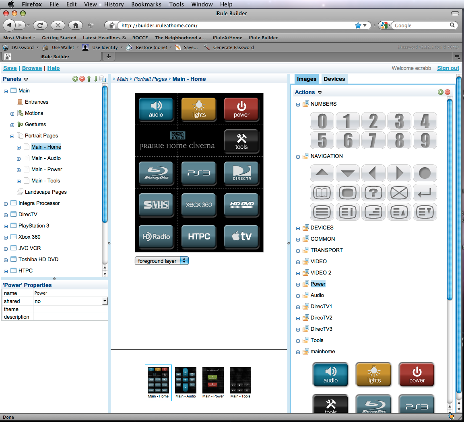Collapse the Portrait Pages node

12,136
